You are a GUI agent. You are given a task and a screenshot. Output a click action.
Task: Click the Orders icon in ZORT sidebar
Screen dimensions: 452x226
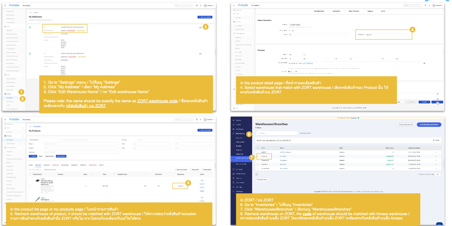[234, 125]
